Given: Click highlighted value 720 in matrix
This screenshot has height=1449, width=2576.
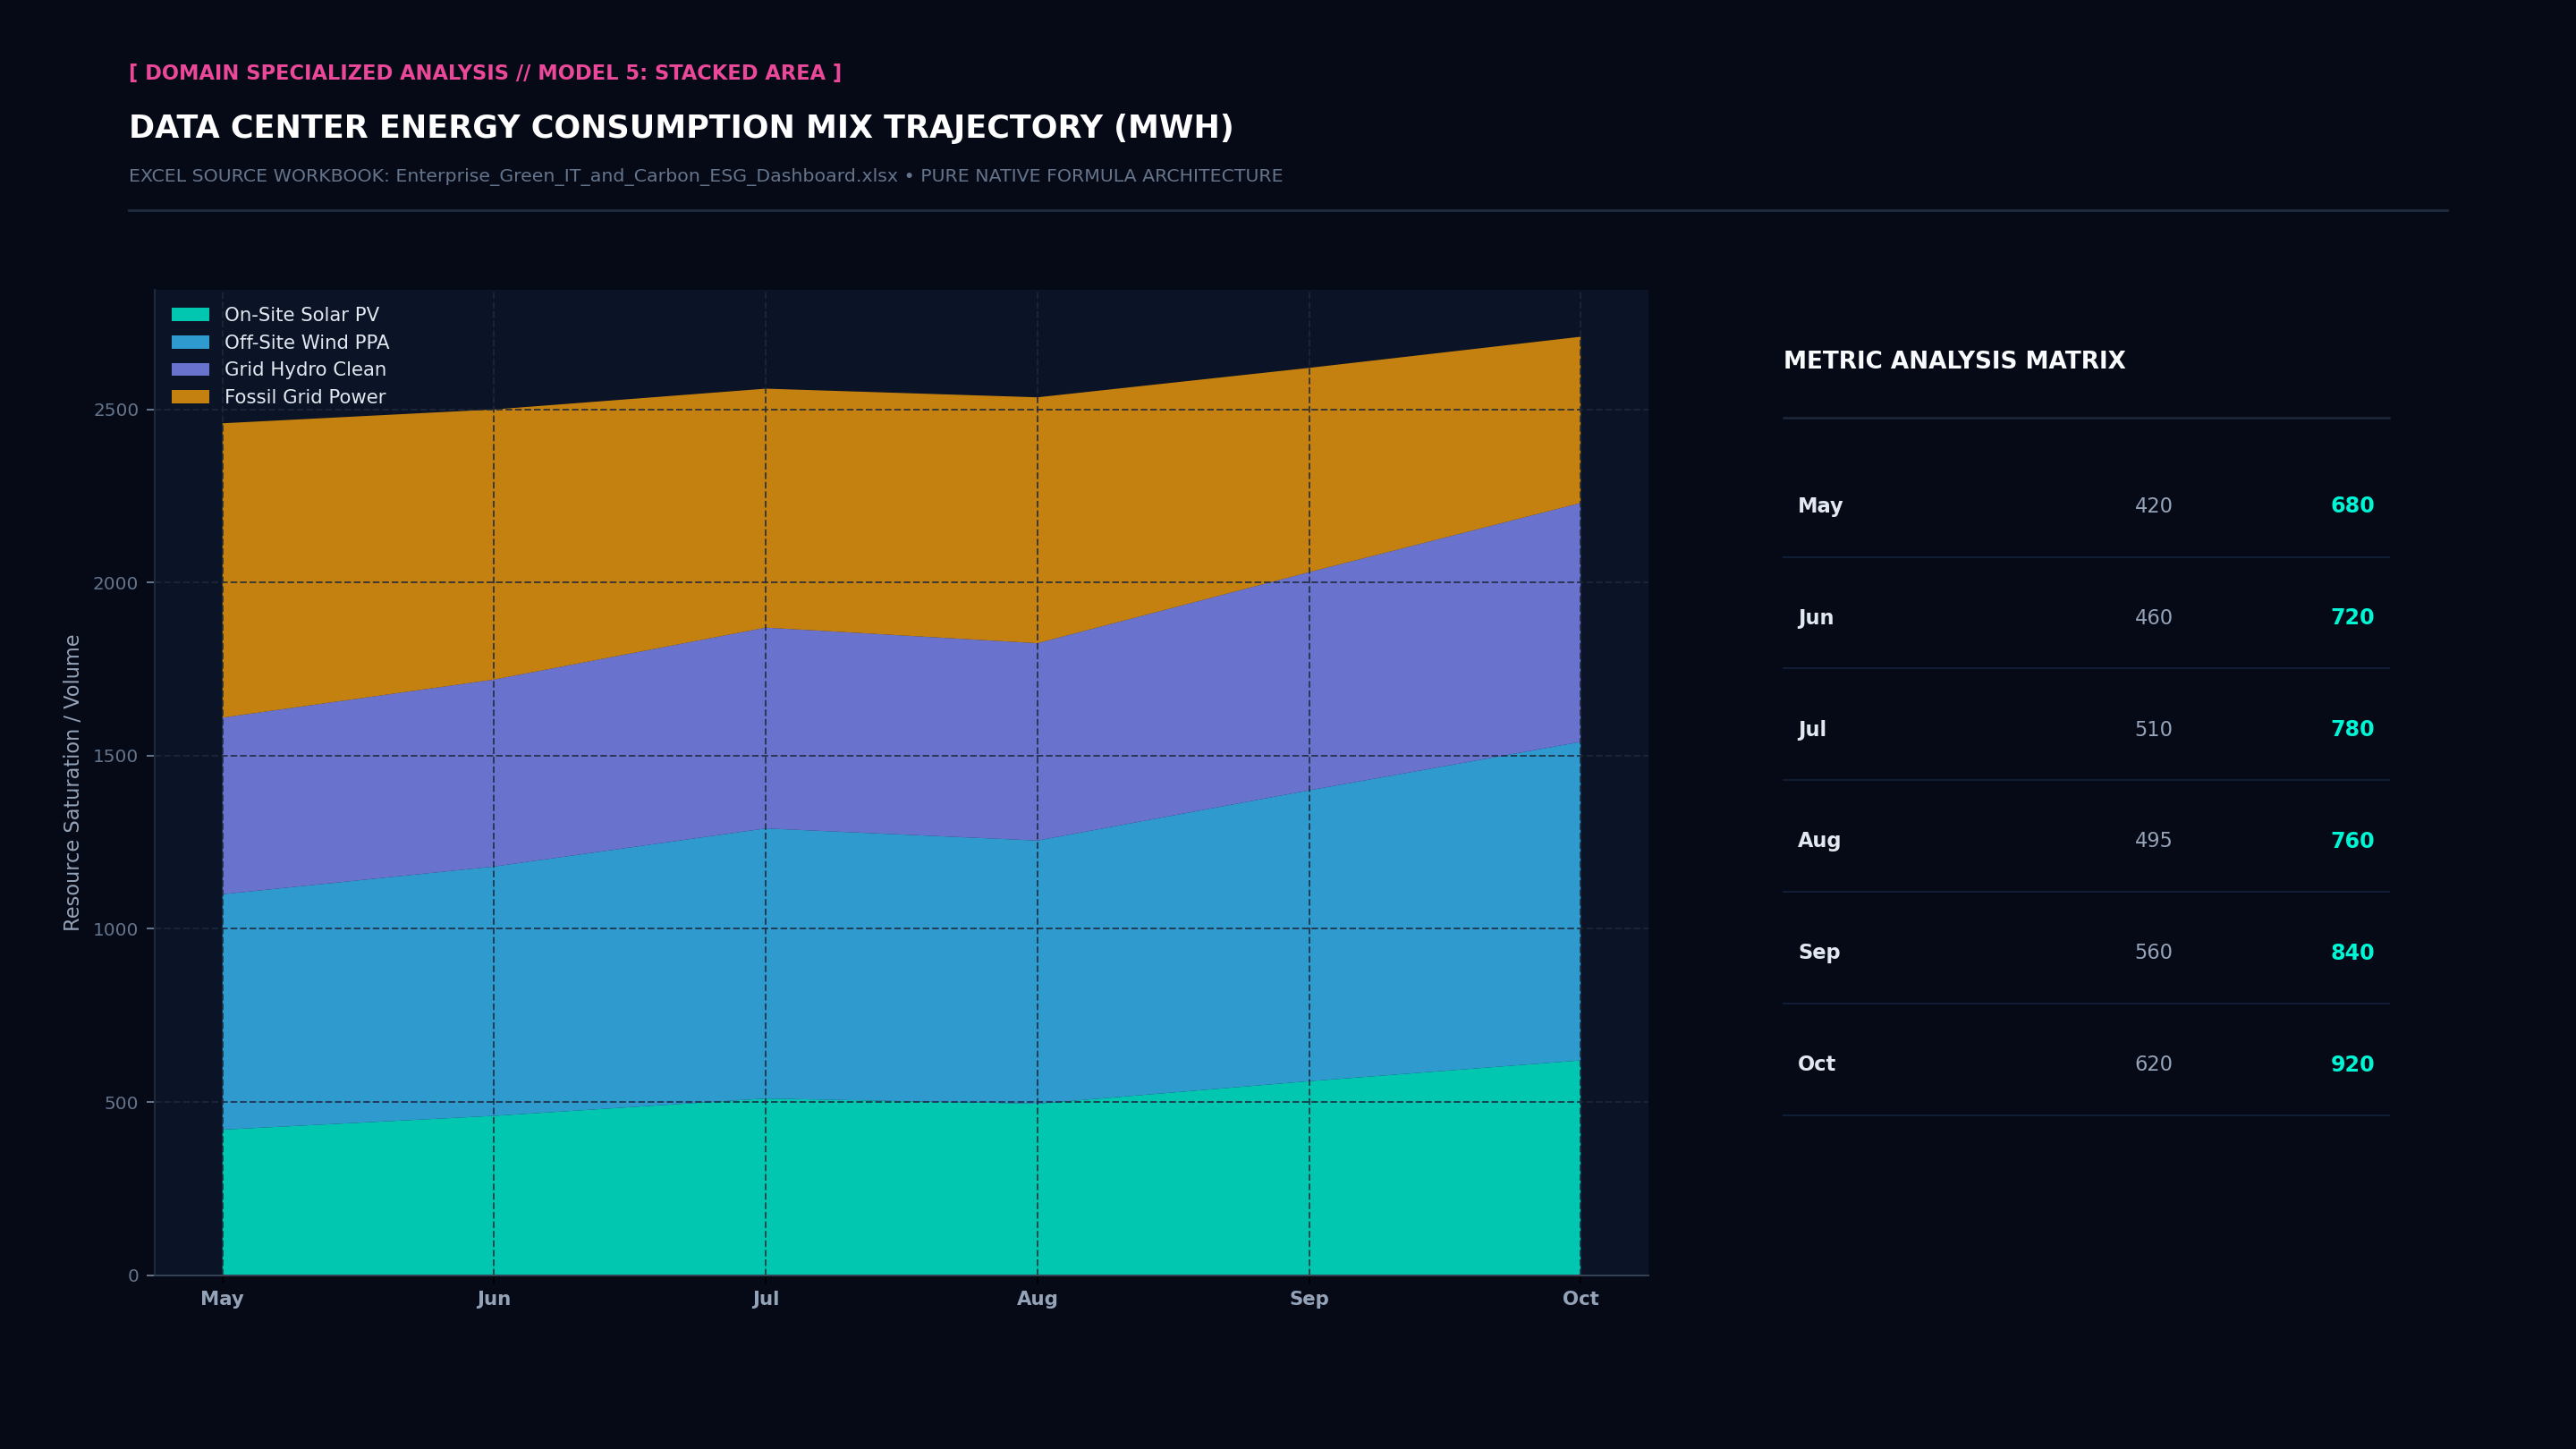Looking at the screenshot, I should pyautogui.click(x=2352, y=618).
